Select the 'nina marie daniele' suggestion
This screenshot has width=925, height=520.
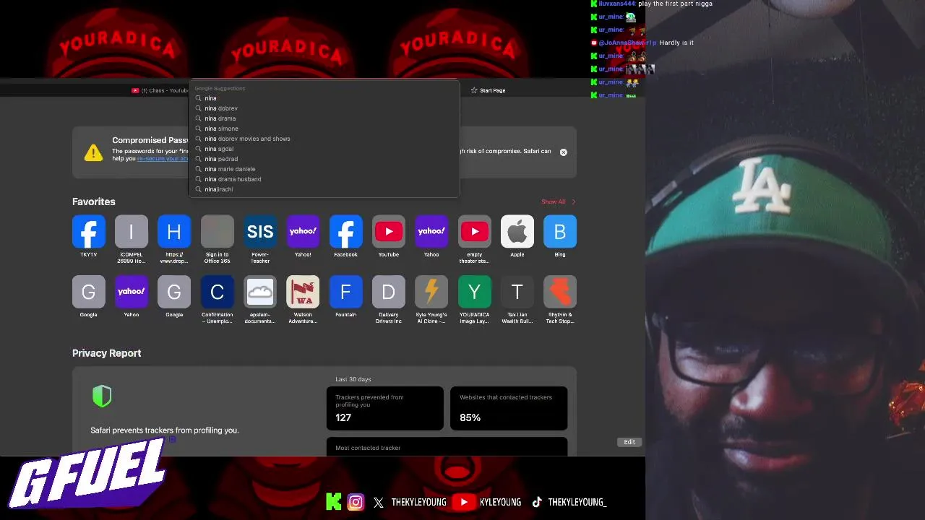(x=324, y=169)
